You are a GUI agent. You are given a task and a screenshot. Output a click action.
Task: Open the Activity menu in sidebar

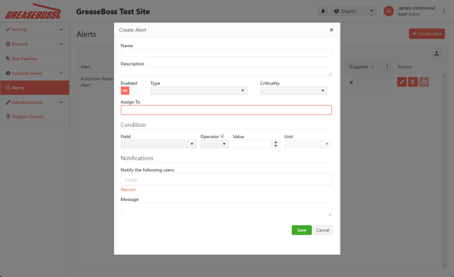click(35, 30)
